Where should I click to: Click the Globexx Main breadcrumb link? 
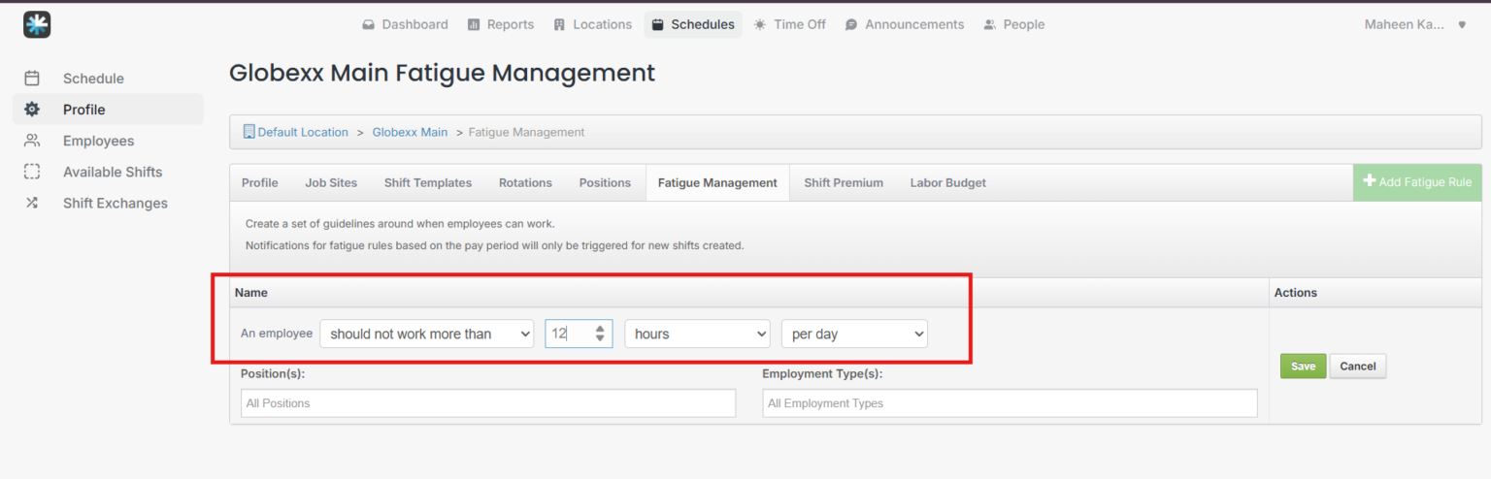pos(410,132)
